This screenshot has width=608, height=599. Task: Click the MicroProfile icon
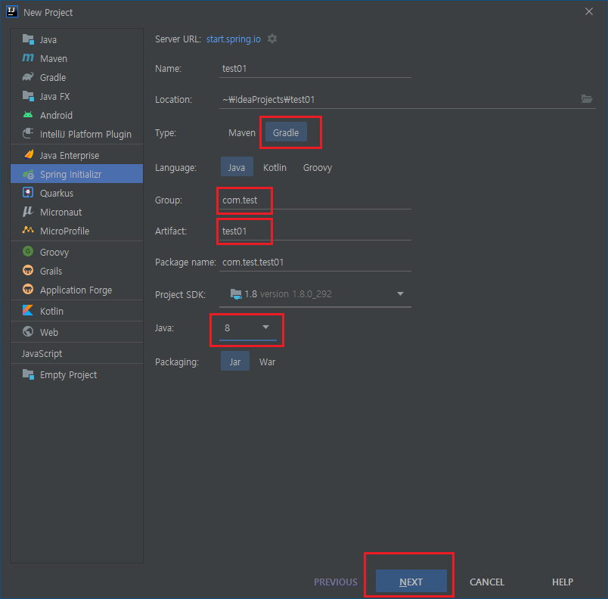(28, 230)
